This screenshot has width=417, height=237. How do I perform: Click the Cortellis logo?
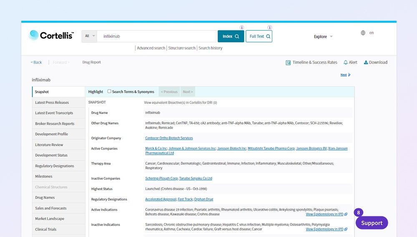coord(51,36)
